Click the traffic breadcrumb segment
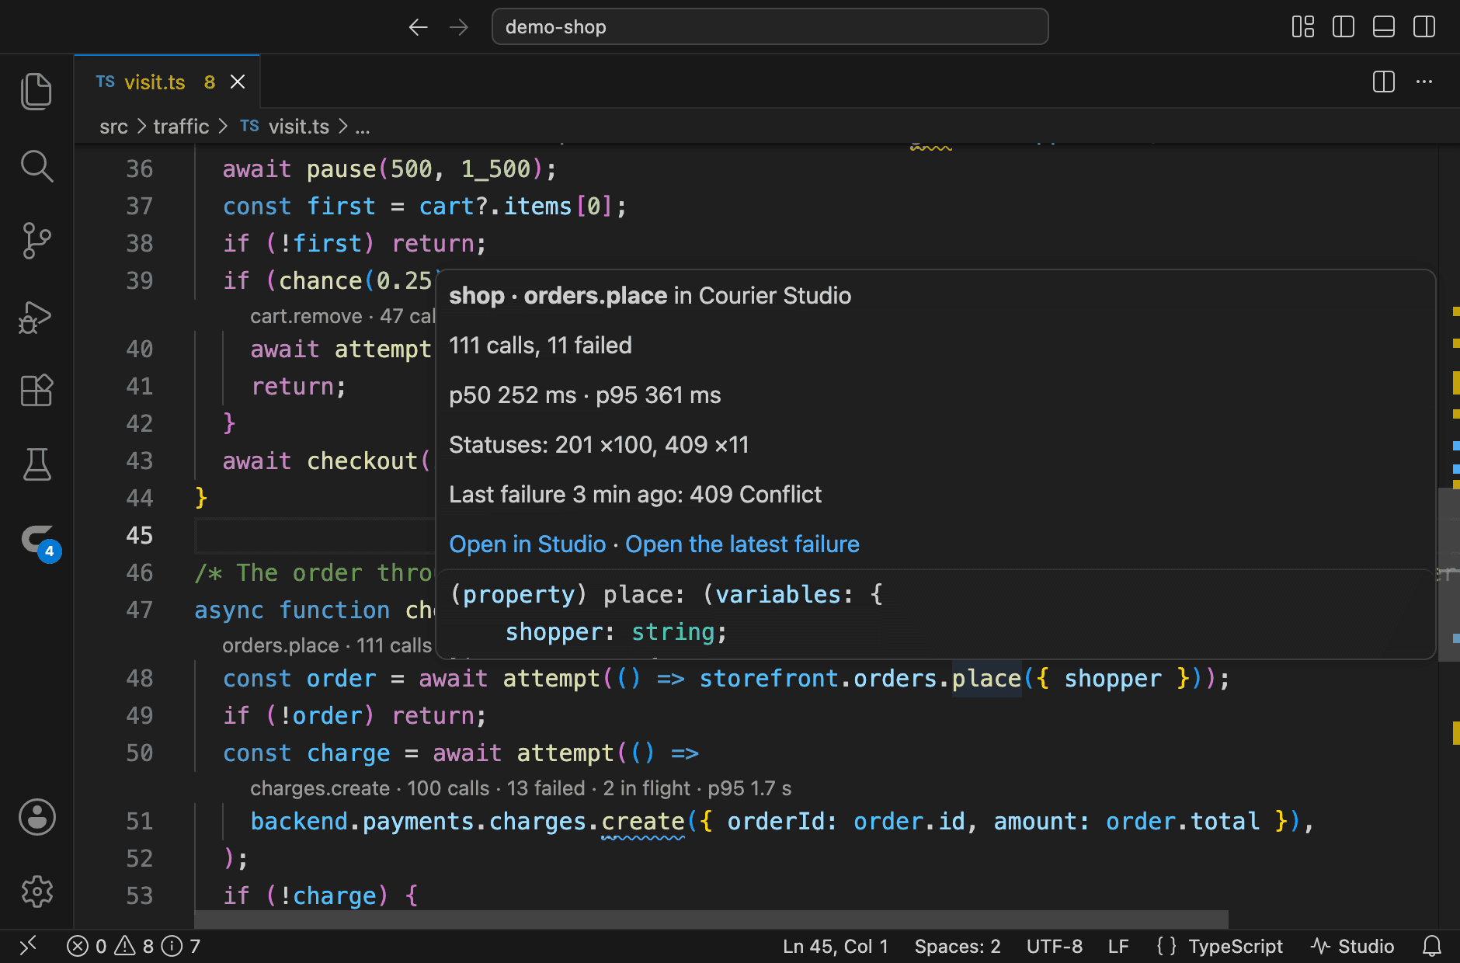The height and width of the screenshot is (963, 1460). 181,127
